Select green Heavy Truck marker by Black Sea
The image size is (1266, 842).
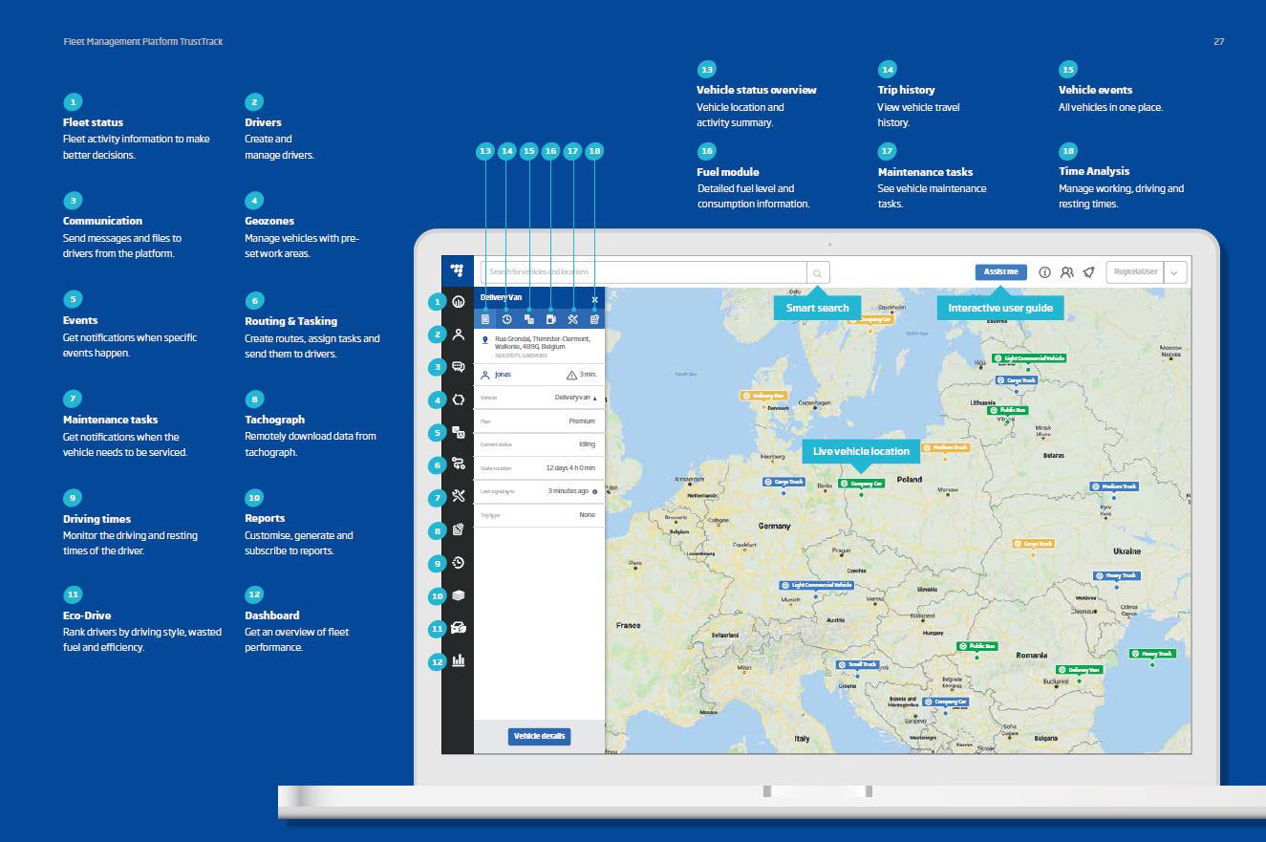tap(1150, 654)
